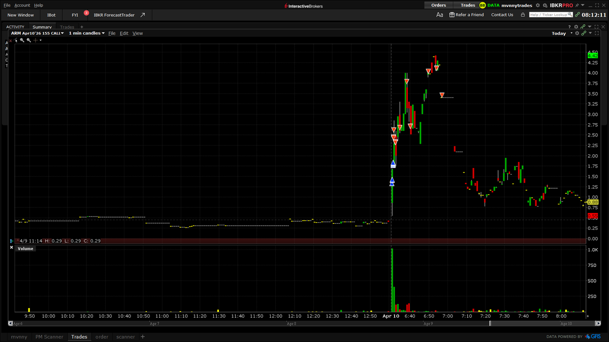Open the main Help menu
This screenshot has height=342, width=609.
[x=39, y=6]
